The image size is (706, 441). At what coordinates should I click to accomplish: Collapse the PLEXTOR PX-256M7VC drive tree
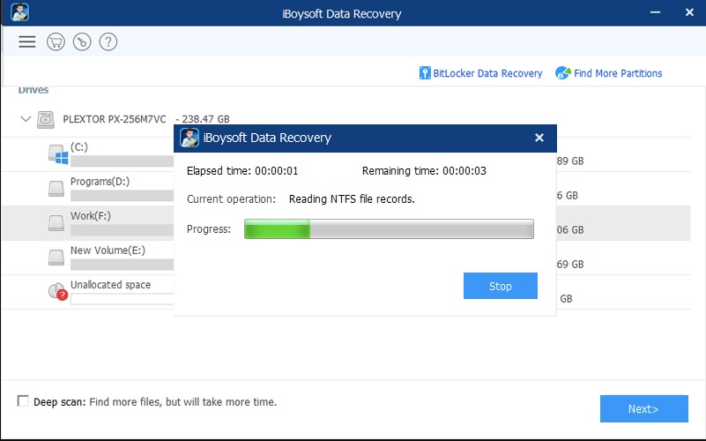click(x=26, y=118)
